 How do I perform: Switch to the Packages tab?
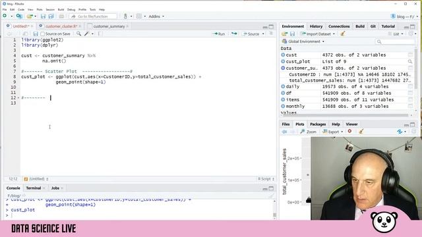pyautogui.click(x=318, y=124)
